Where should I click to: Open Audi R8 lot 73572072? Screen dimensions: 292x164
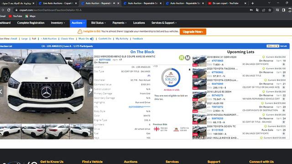pyautogui.click(x=217, y=107)
